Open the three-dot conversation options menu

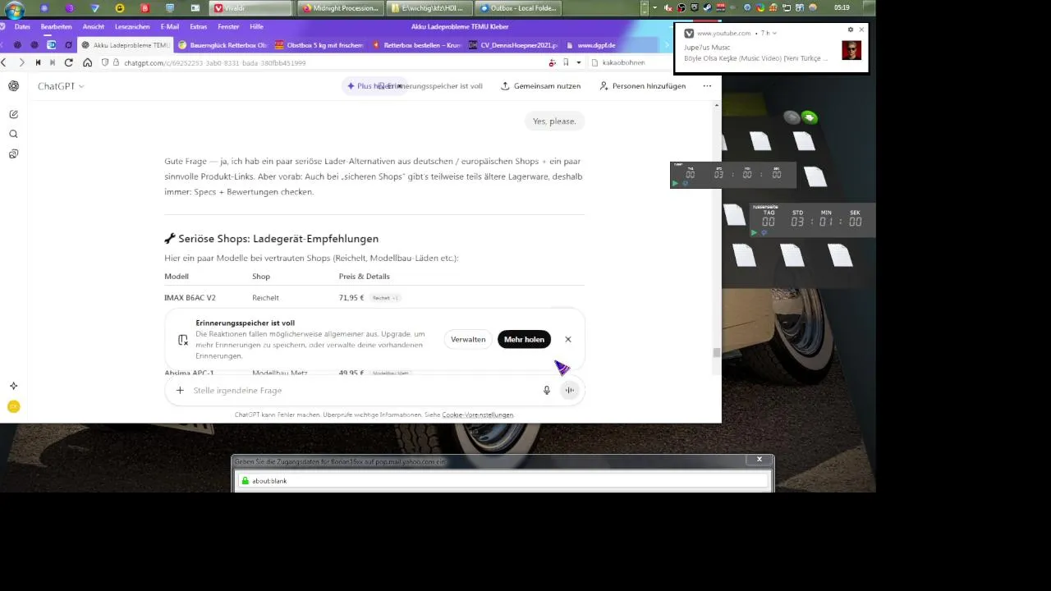[707, 86]
